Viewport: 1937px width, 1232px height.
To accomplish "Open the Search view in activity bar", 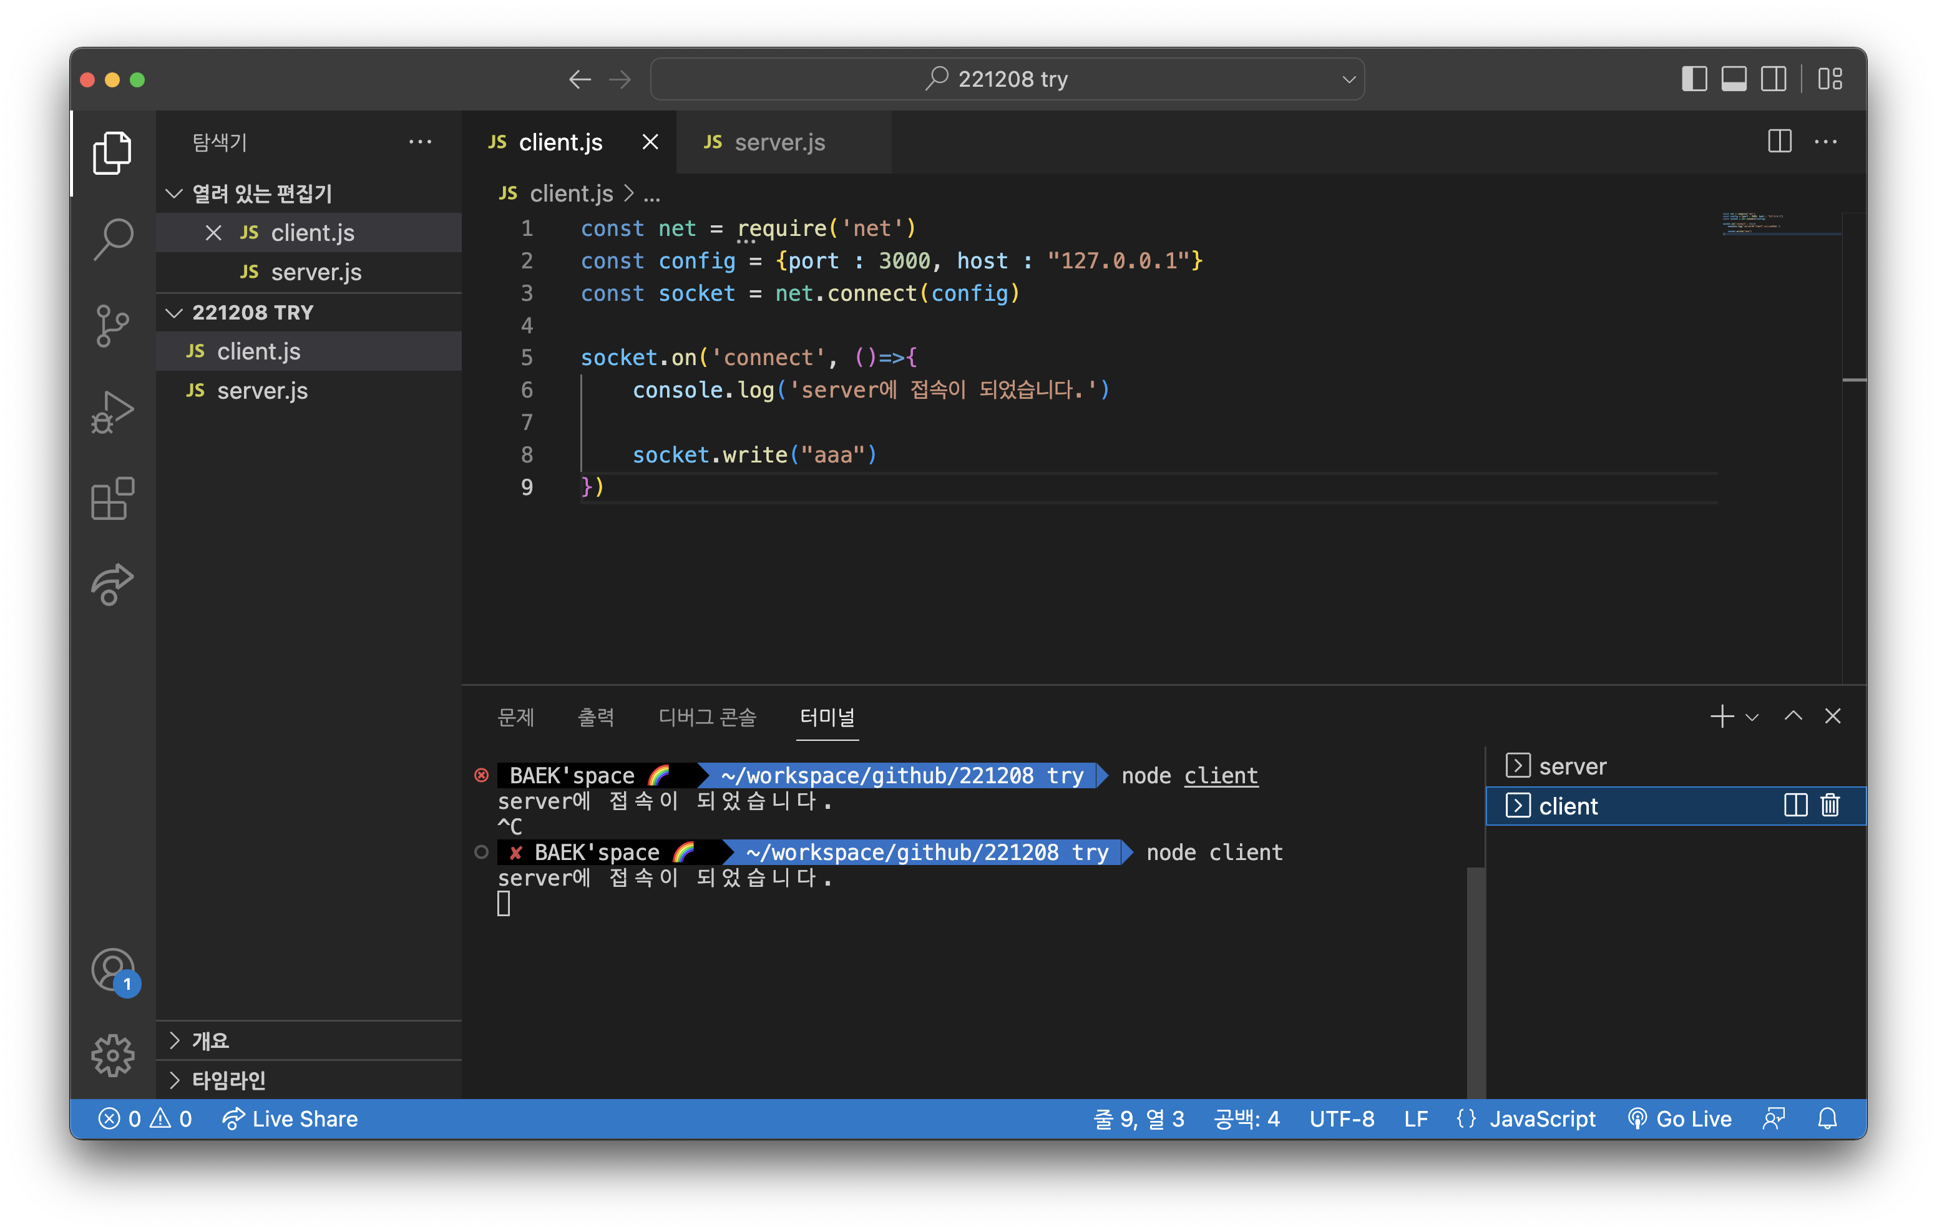I will pyautogui.click(x=112, y=239).
